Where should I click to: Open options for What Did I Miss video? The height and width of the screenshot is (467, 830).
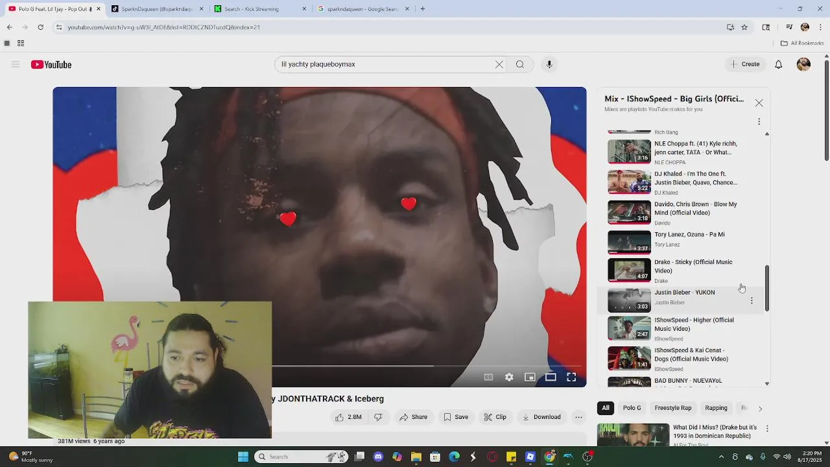767,429
